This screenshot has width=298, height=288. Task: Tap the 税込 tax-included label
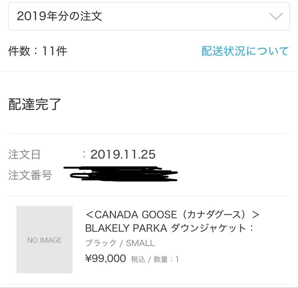pyautogui.click(x=138, y=259)
